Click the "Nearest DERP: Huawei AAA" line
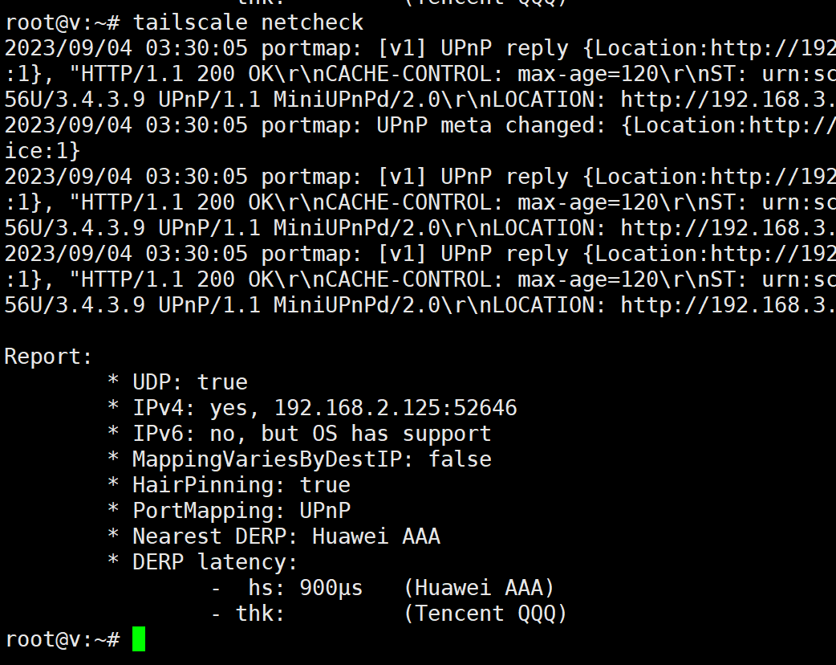Image resolution: width=836 pixels, height=665 pixels. click(x=286, y=536)
